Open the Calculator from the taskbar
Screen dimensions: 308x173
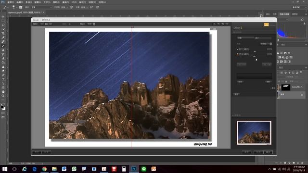click(124, 169)
